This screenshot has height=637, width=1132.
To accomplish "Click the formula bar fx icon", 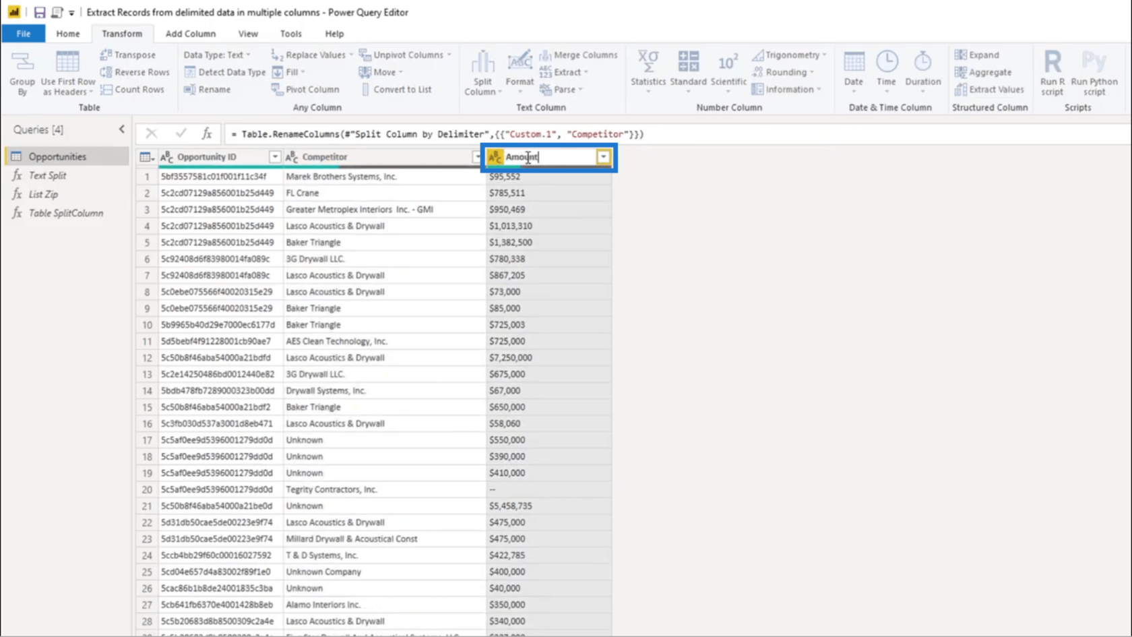I will [x=207, y=133].
